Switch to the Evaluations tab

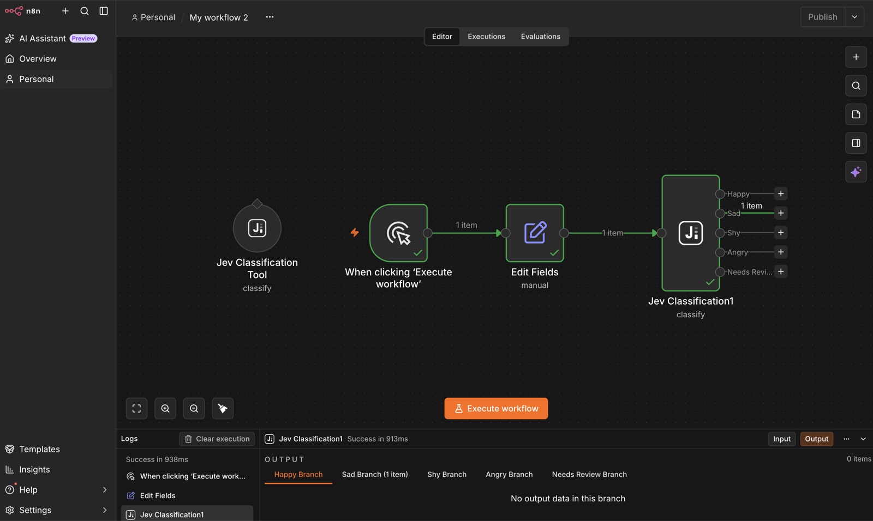(540, 37)
